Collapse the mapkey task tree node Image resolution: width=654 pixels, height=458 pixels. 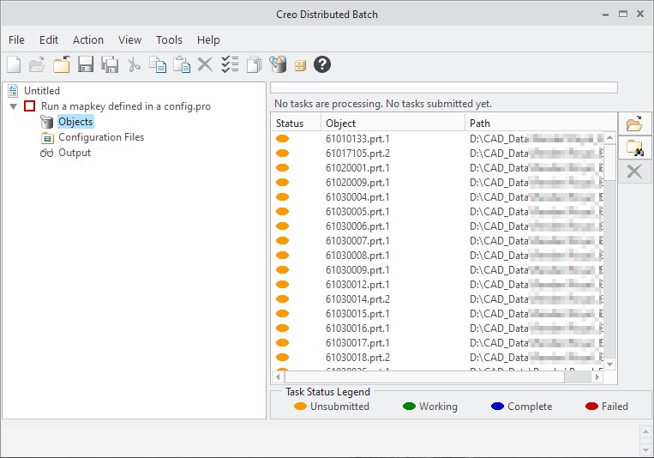[14, 106]
